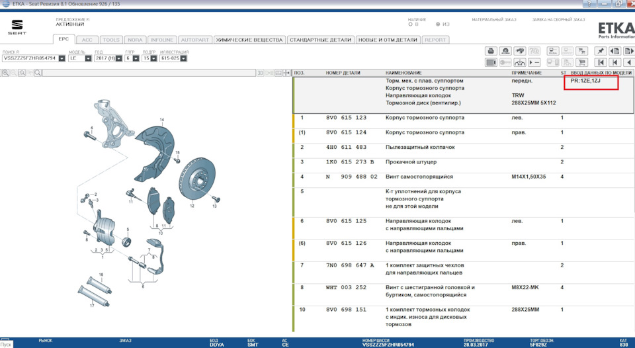Screen dimensions: 635x348
Task: Open the СТАНДАРТНЫЕ ДЕТАЛИ tab
Action: 320,40
